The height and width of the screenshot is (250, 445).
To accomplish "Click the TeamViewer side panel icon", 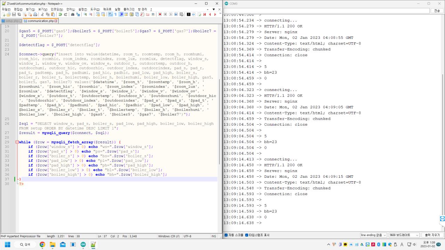I will [442, 218].
